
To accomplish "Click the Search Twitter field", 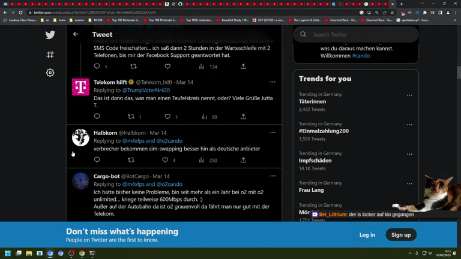I will click(x=356, y=35).
